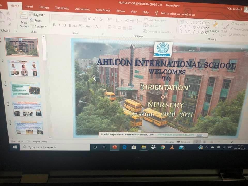The height and width of the screenshot is (186, 248).
Task: Select slide 2 thumbnail
Action: pos(24,68)
